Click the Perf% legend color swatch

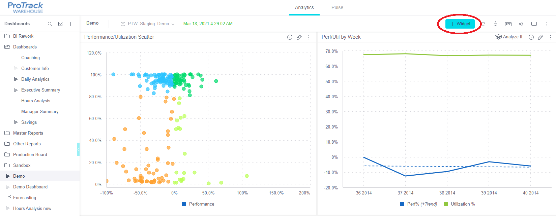tap(402, 204)
